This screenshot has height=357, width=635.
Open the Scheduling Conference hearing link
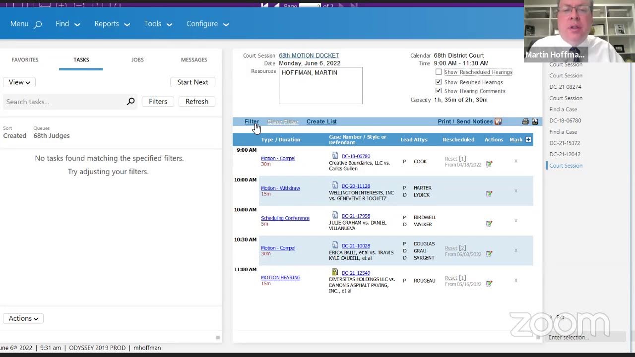click(x=285, y=218)
